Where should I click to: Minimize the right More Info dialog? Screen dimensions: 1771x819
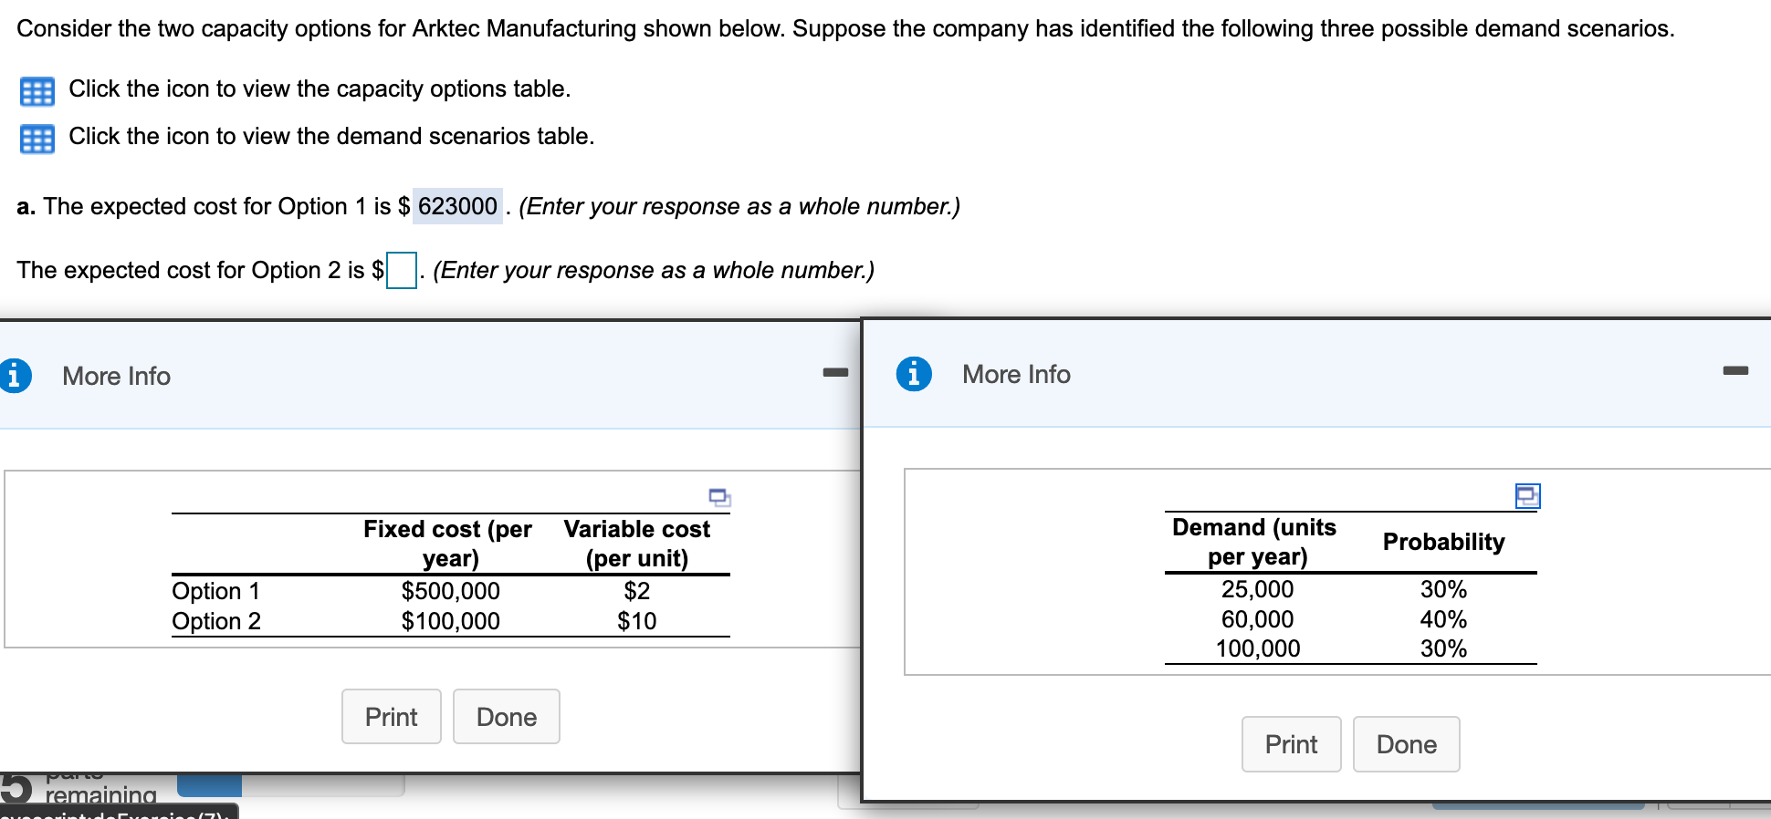[1735, 370]
